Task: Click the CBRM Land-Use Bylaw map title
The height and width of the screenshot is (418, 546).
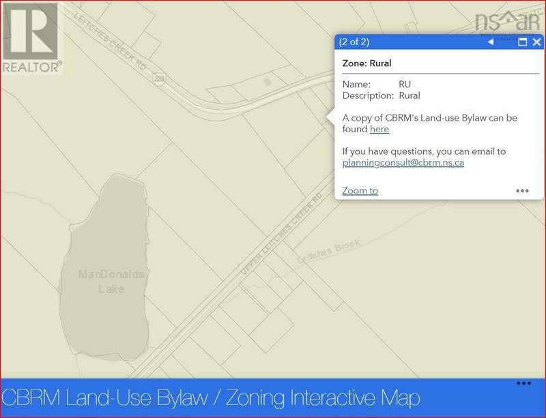Action: [x=211, y=398]
